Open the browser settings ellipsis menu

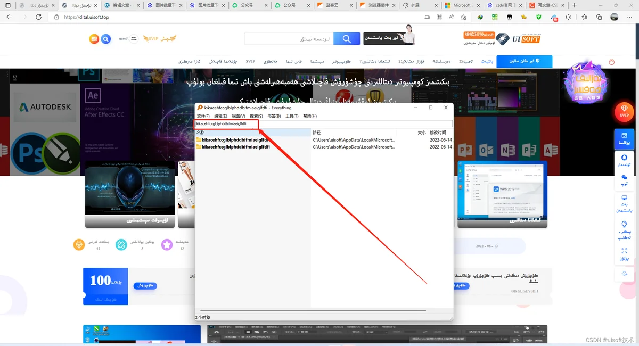click(x=629, y=17)
